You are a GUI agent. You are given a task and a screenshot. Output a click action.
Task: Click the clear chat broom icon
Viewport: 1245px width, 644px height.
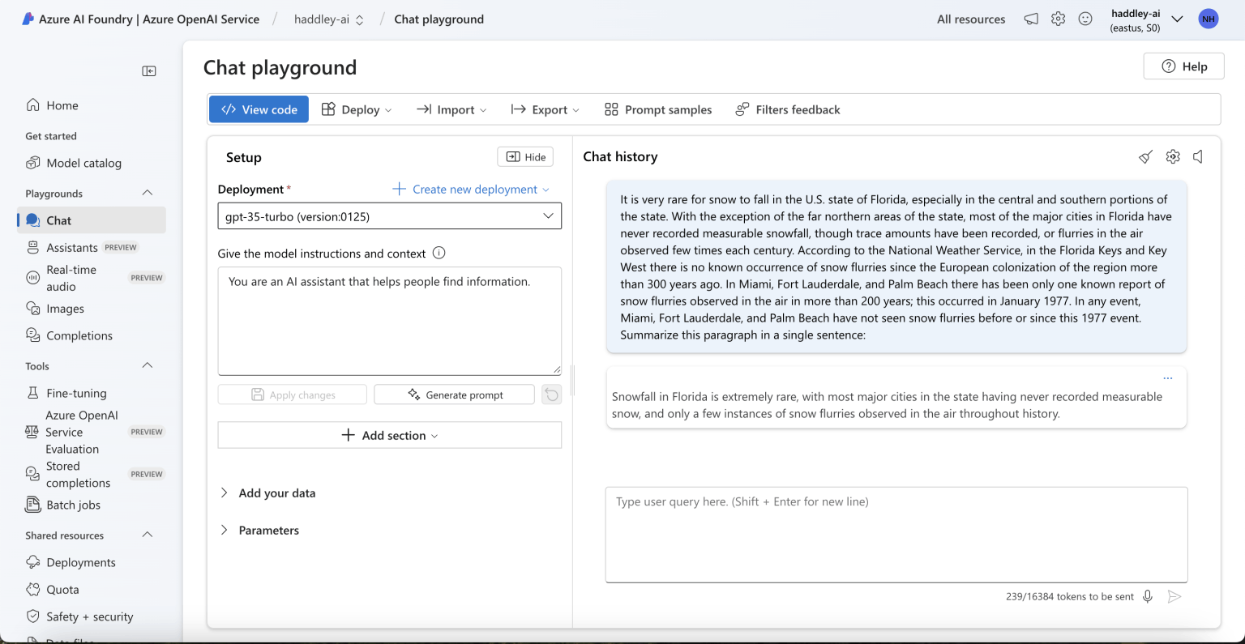[1145, 157]
